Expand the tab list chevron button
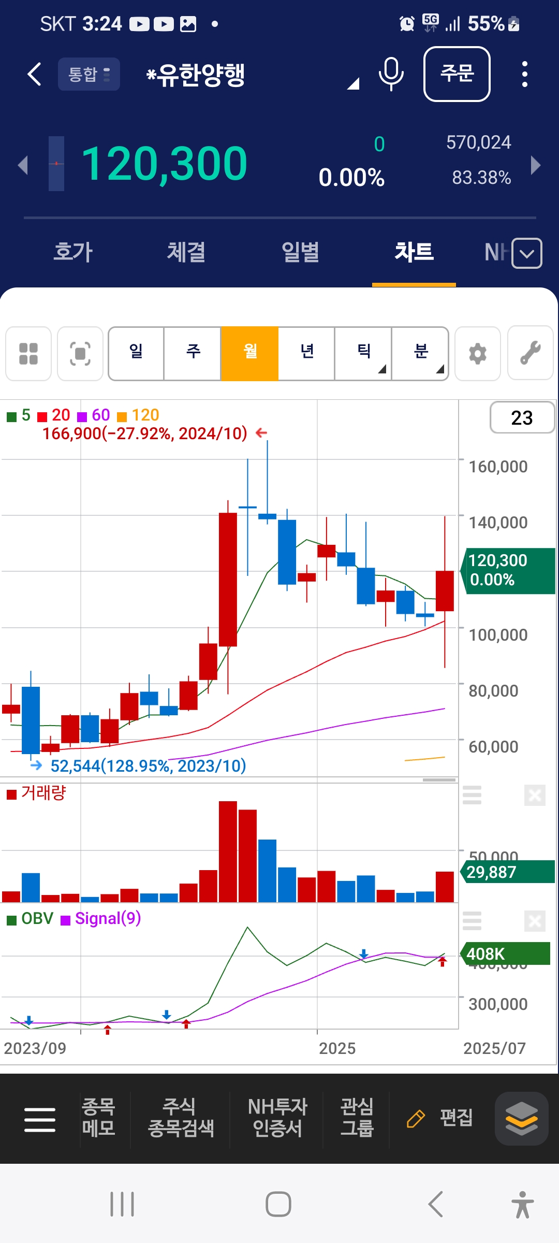 (x=527, y=253)
